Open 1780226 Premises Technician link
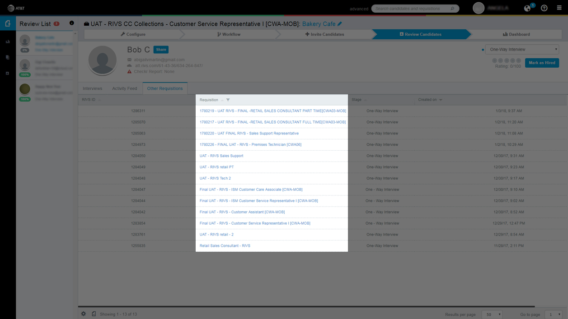568x319 pixels. (x=250, y=145)
